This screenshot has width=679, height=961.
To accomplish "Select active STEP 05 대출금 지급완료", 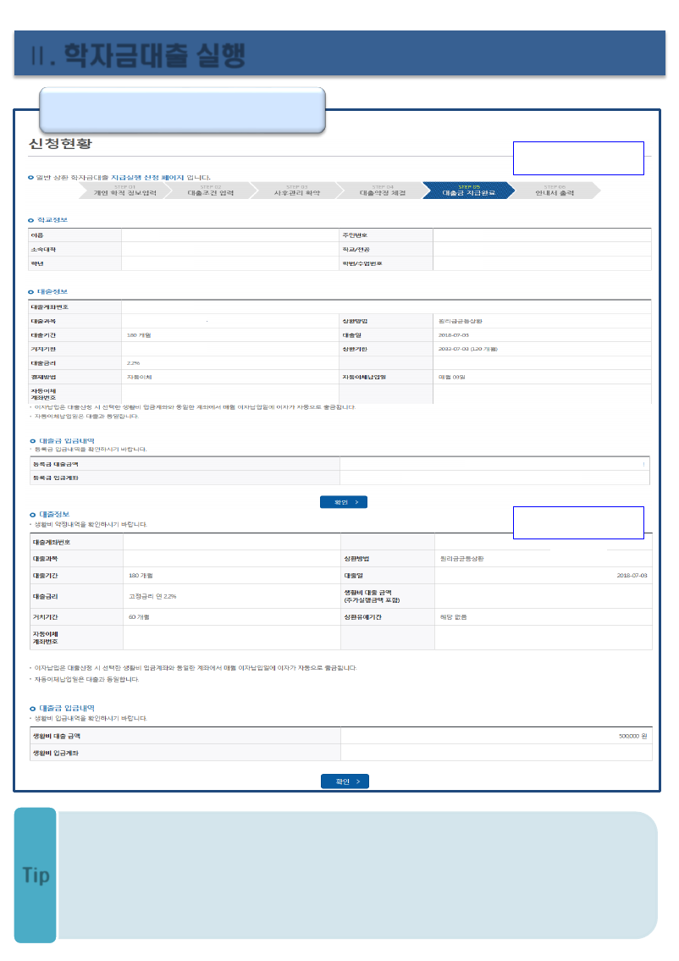I will point(468,191).
